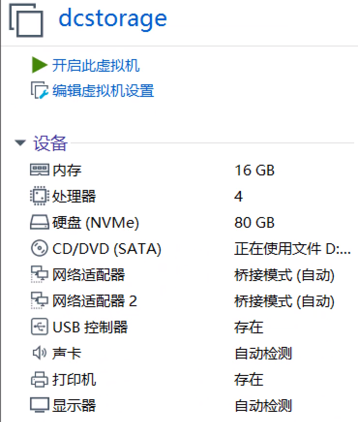The height and width of the screenshot is (422, 358).
Task: Select the 网络适配器 2 device row
Action: pyautogui.click(x=94, y=301)
